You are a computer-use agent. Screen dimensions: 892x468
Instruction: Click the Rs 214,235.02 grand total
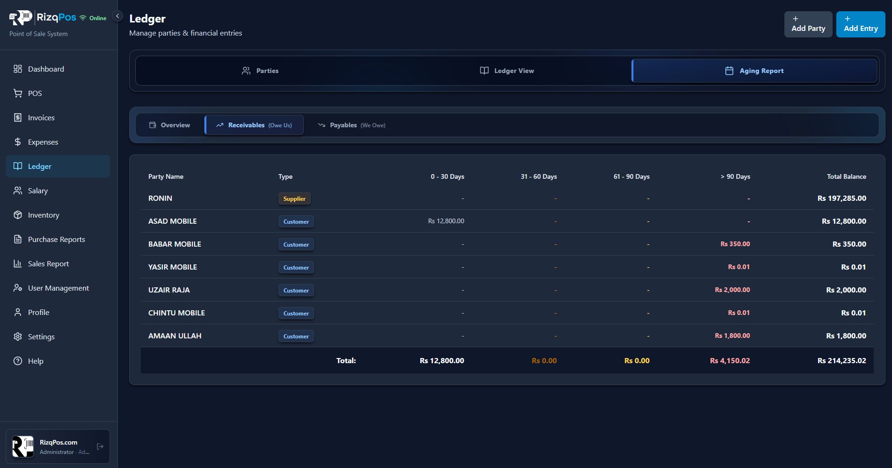point(842,360)
